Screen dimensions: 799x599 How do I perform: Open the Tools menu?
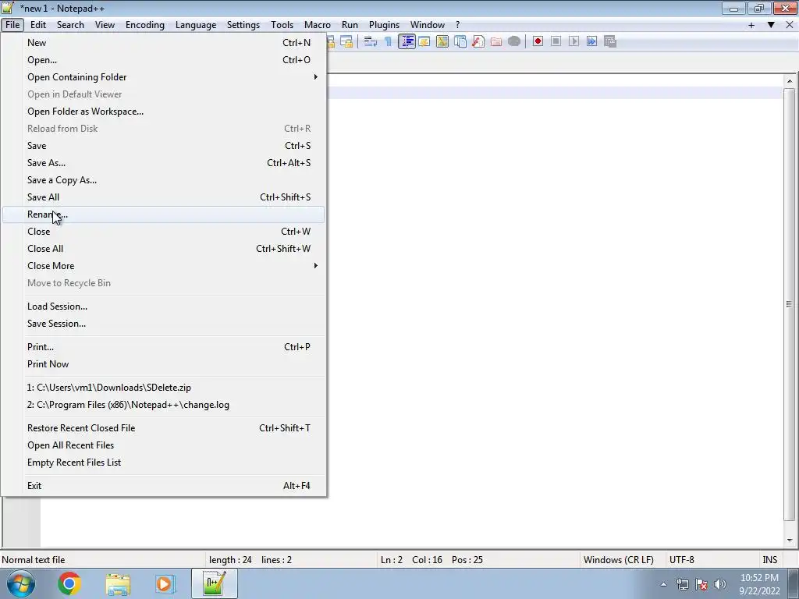(x=282, y=25)
